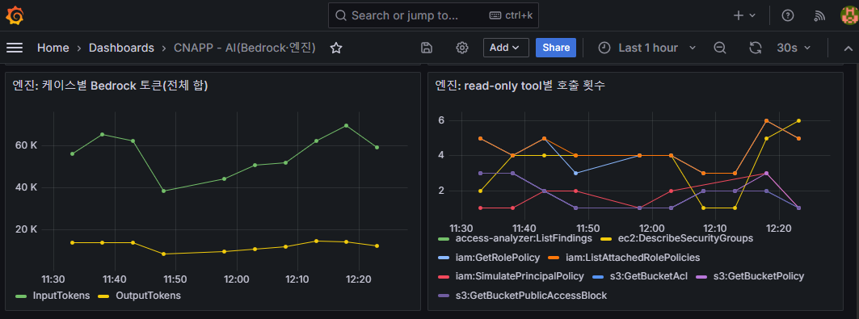The width and height of the screenshot is (859, 319).
Task: Open the hamburger navigation menu
Action: click(15, 48)
